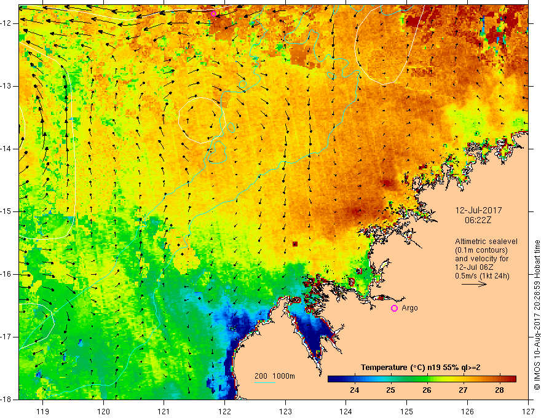Click the '0.5m/s (1kt 24h)' scale text
The image size is (541, 418).
[x=482, y=276]
